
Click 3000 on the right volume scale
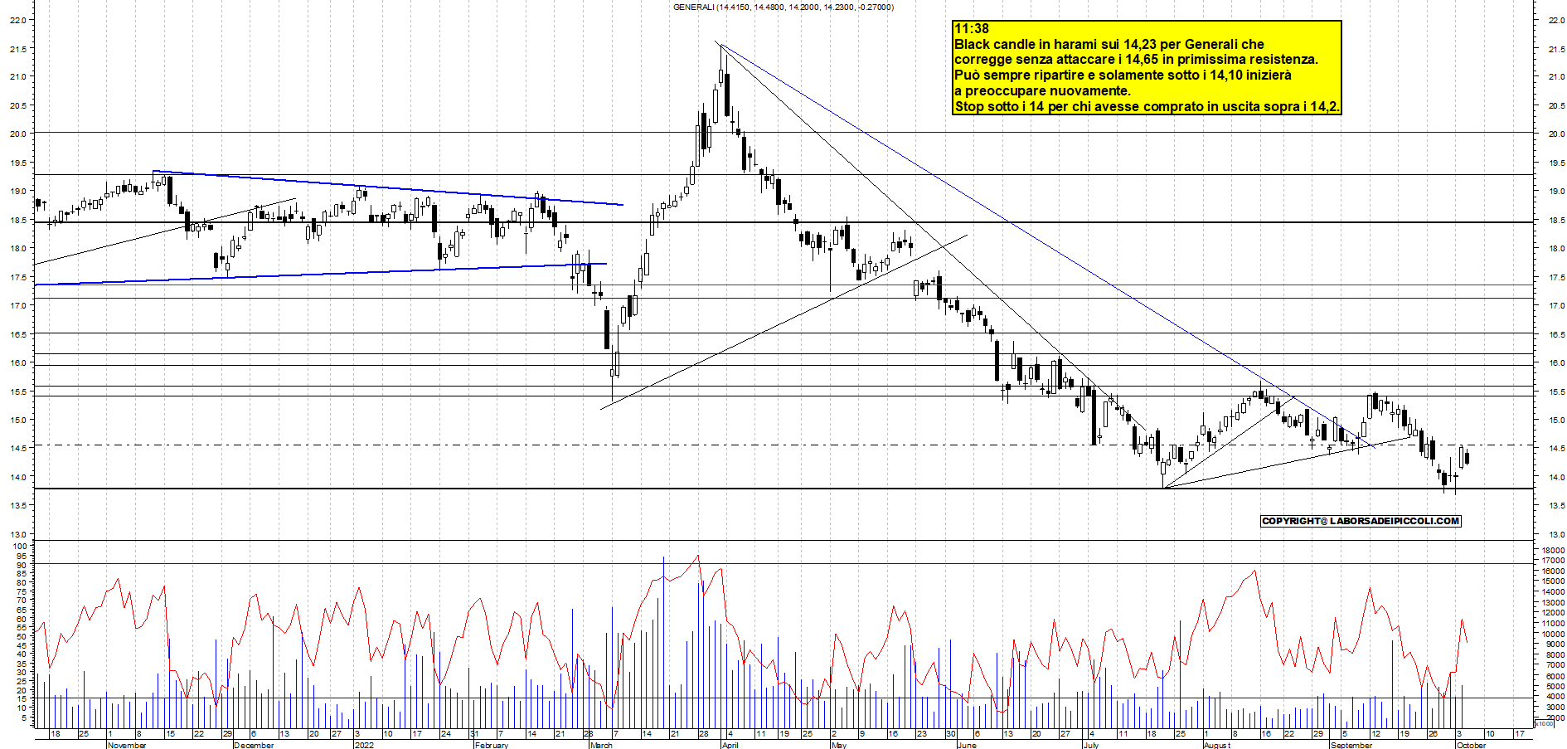(x=1555, y=708)
